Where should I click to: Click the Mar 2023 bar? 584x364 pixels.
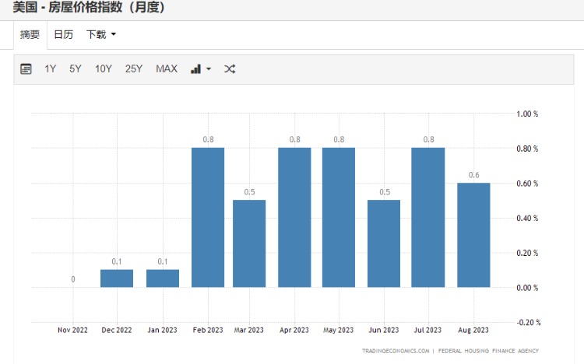coord(249,243)
